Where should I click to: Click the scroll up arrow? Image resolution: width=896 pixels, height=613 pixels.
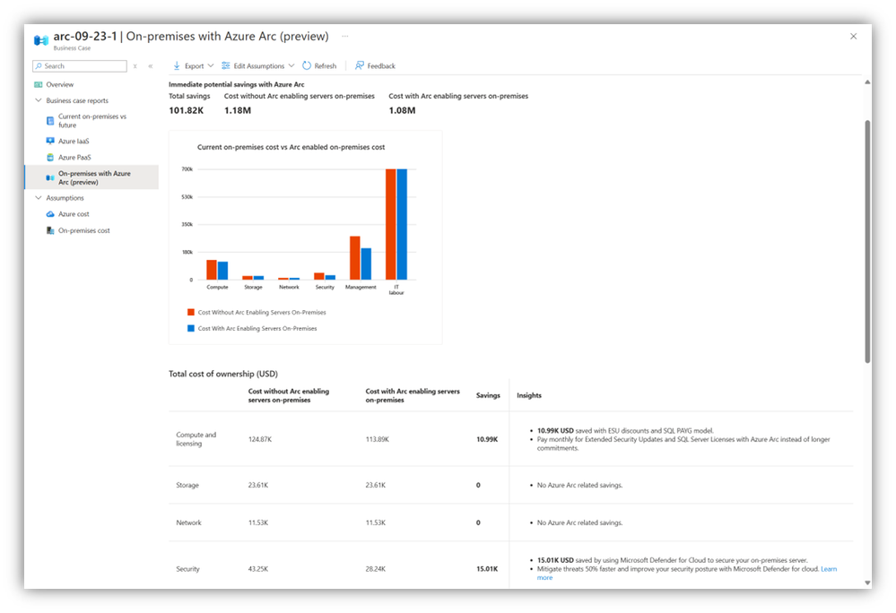coord(867,82)
